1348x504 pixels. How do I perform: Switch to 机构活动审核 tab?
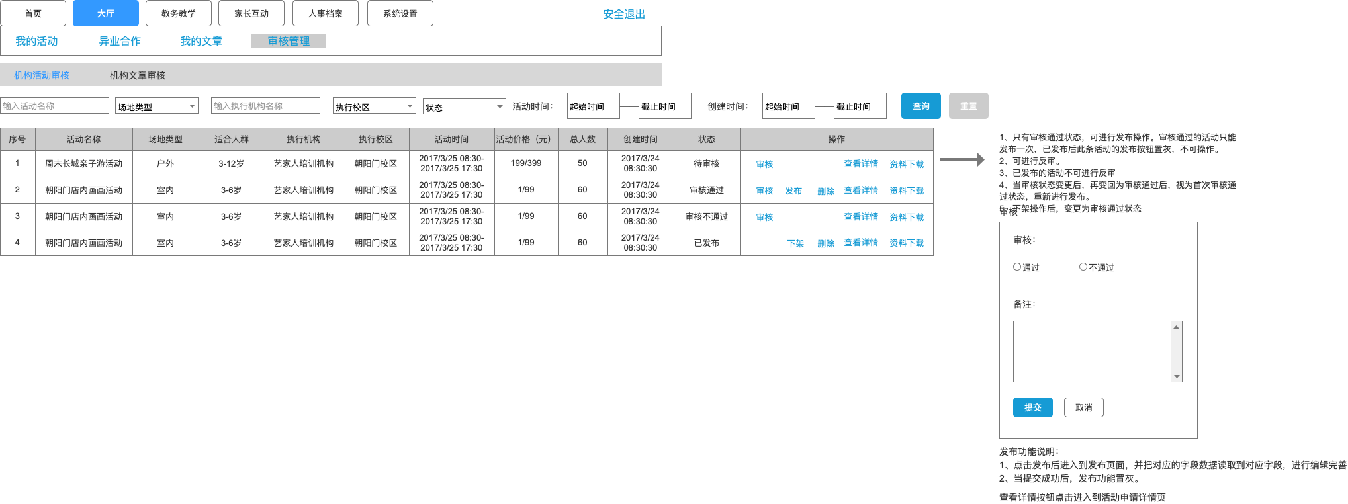pos(42,75)
